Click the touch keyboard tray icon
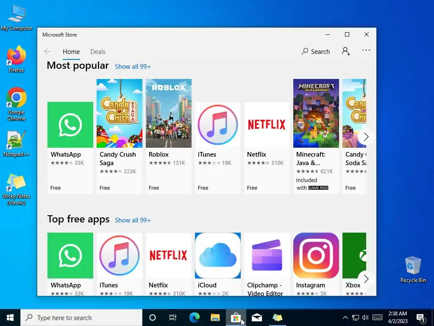 tap(377, 318)
